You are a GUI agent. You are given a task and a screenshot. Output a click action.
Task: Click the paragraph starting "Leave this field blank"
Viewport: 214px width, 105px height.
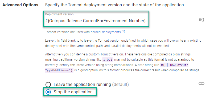pos(123,43)
